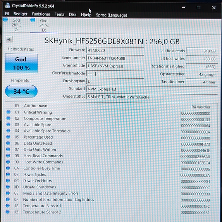222x222 pixels.
Task: Click the Overførselsmetode field
Action: (115, 74)
